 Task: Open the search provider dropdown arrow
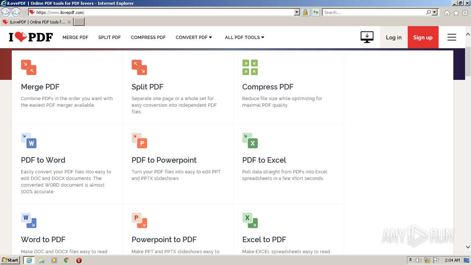click(x=435, y=13)
